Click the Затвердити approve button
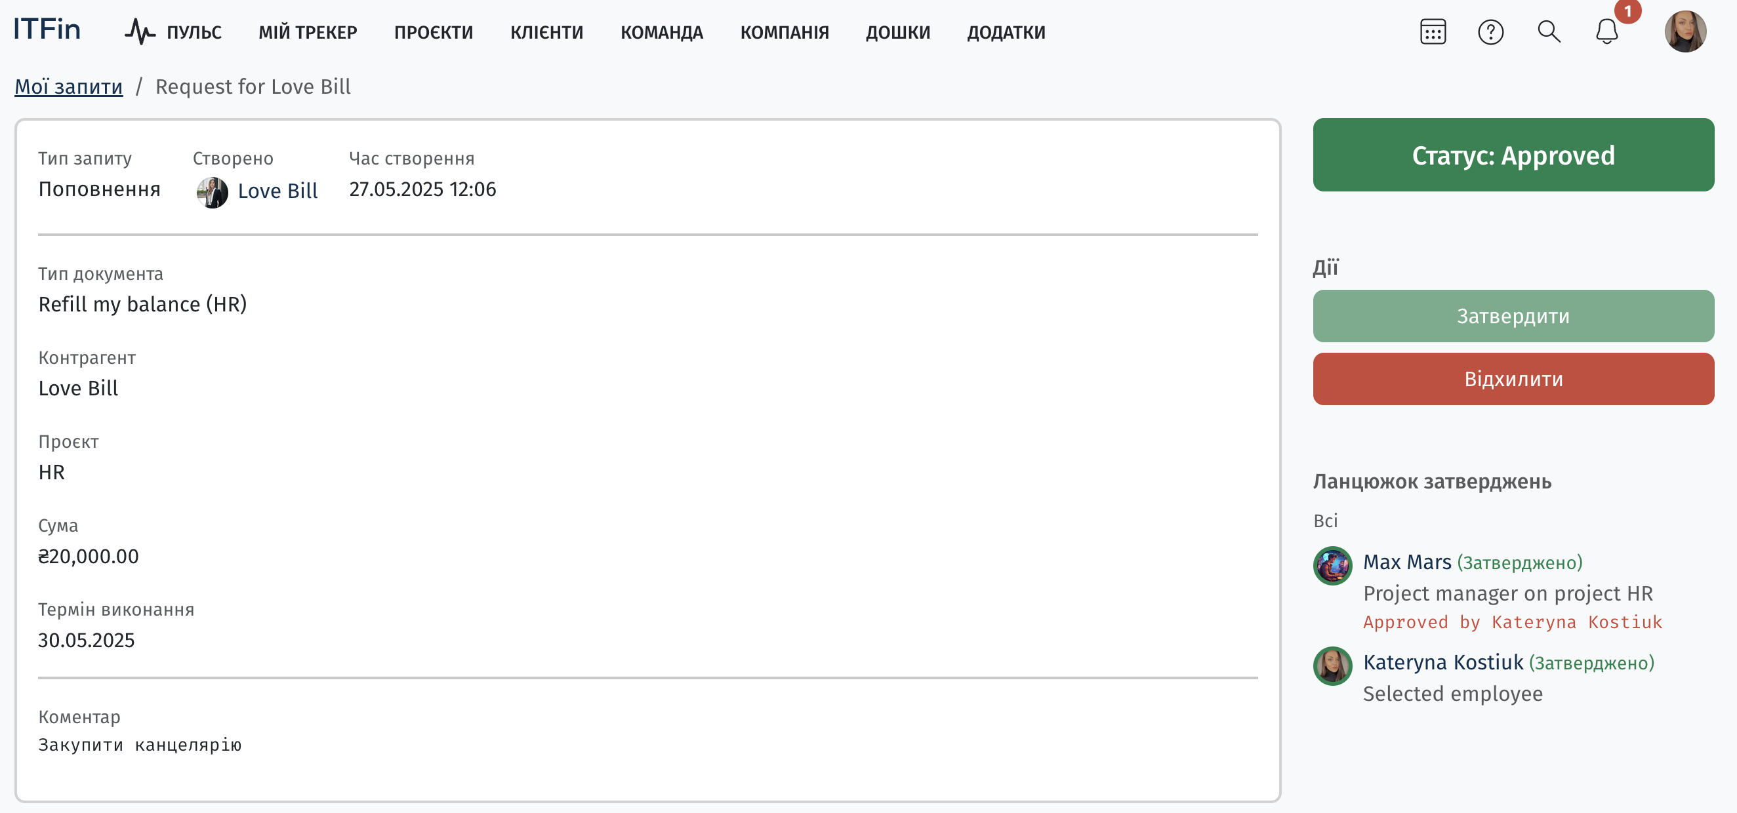The image size is (1737, 813). pyautogui.click(x=1513, y=315)
